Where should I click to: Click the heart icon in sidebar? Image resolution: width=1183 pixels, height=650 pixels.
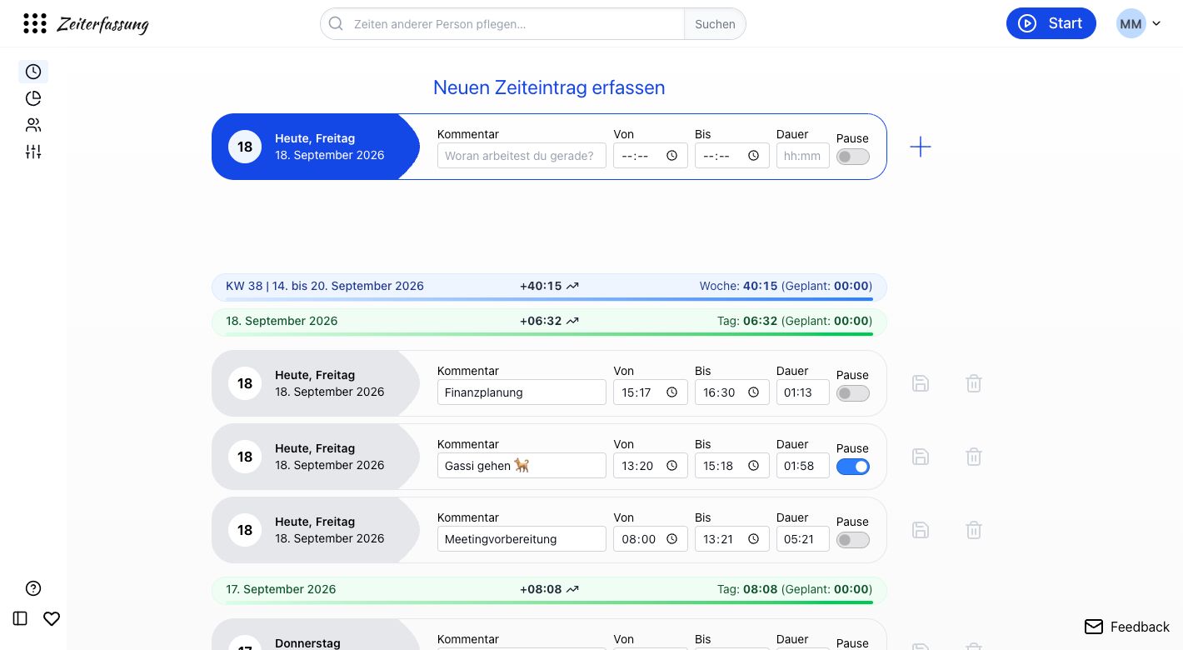coord(52,618)
